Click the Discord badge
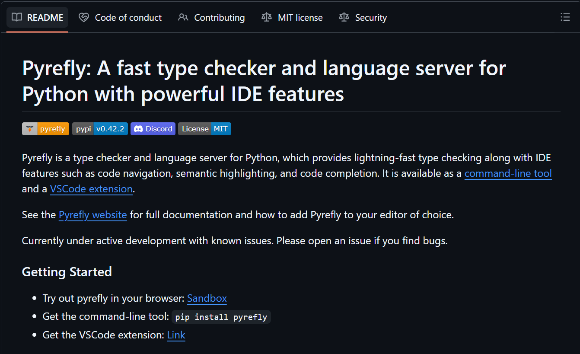Viewport: 580px width, 354px height. point(153,129)
